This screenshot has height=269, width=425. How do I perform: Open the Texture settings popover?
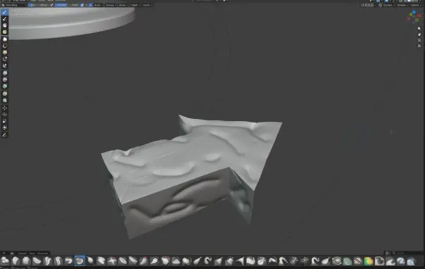(x=111, y=5)
